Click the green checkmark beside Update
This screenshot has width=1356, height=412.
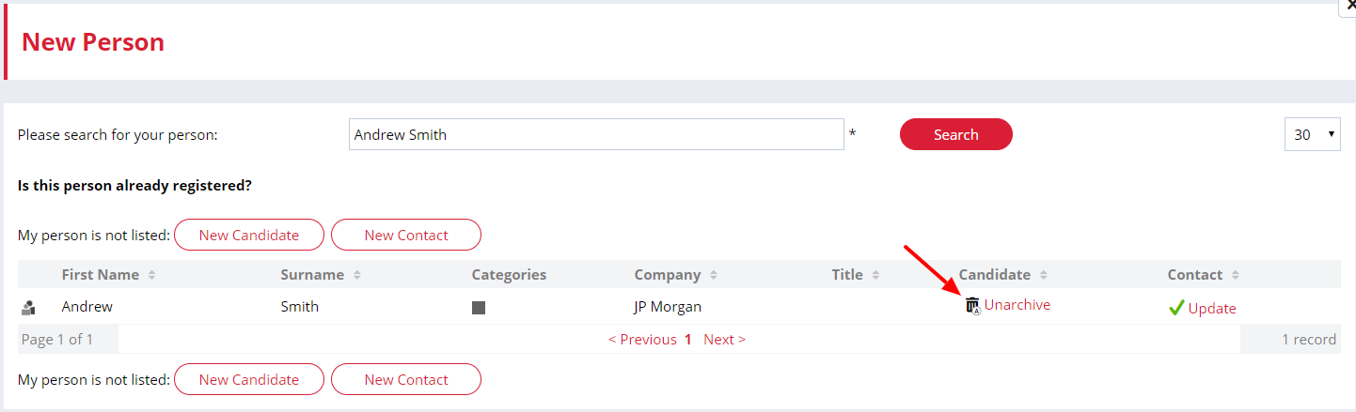point(1176,308)
